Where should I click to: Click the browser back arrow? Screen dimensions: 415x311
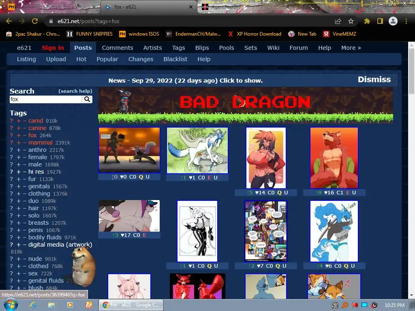9,21
